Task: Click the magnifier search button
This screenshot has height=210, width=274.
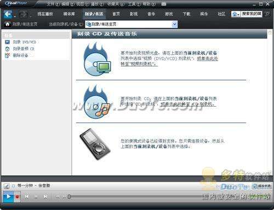Action: (267, 14)
